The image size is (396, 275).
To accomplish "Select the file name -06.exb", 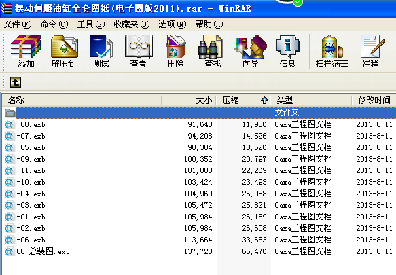I will 31,240.
